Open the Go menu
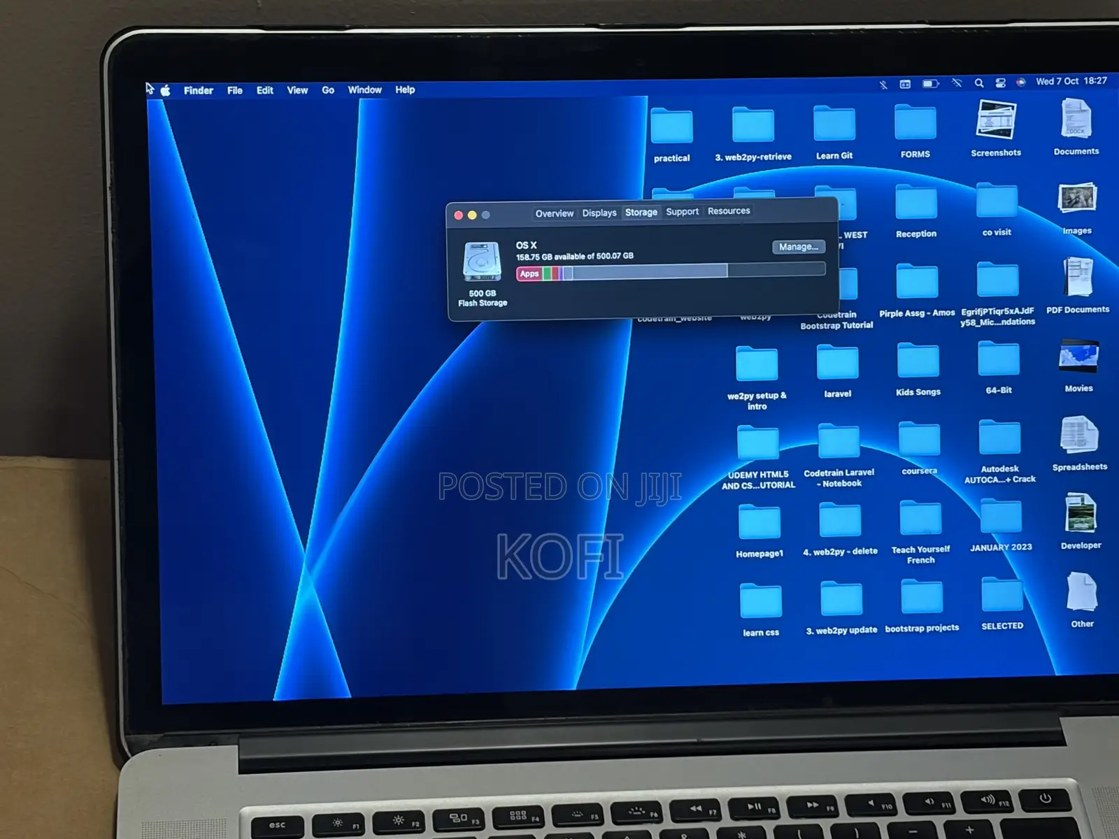This screenshot has height=839, width=1119. pyautogui.click(x=328, y=90)
